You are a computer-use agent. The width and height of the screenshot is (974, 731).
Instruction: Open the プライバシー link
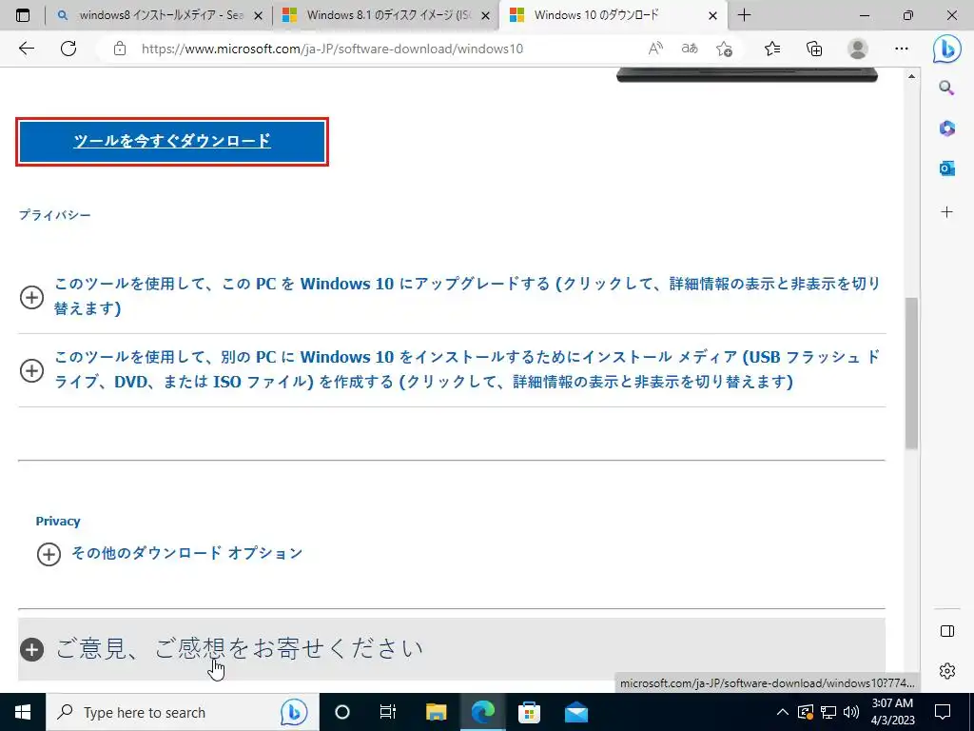coord(54,215)
